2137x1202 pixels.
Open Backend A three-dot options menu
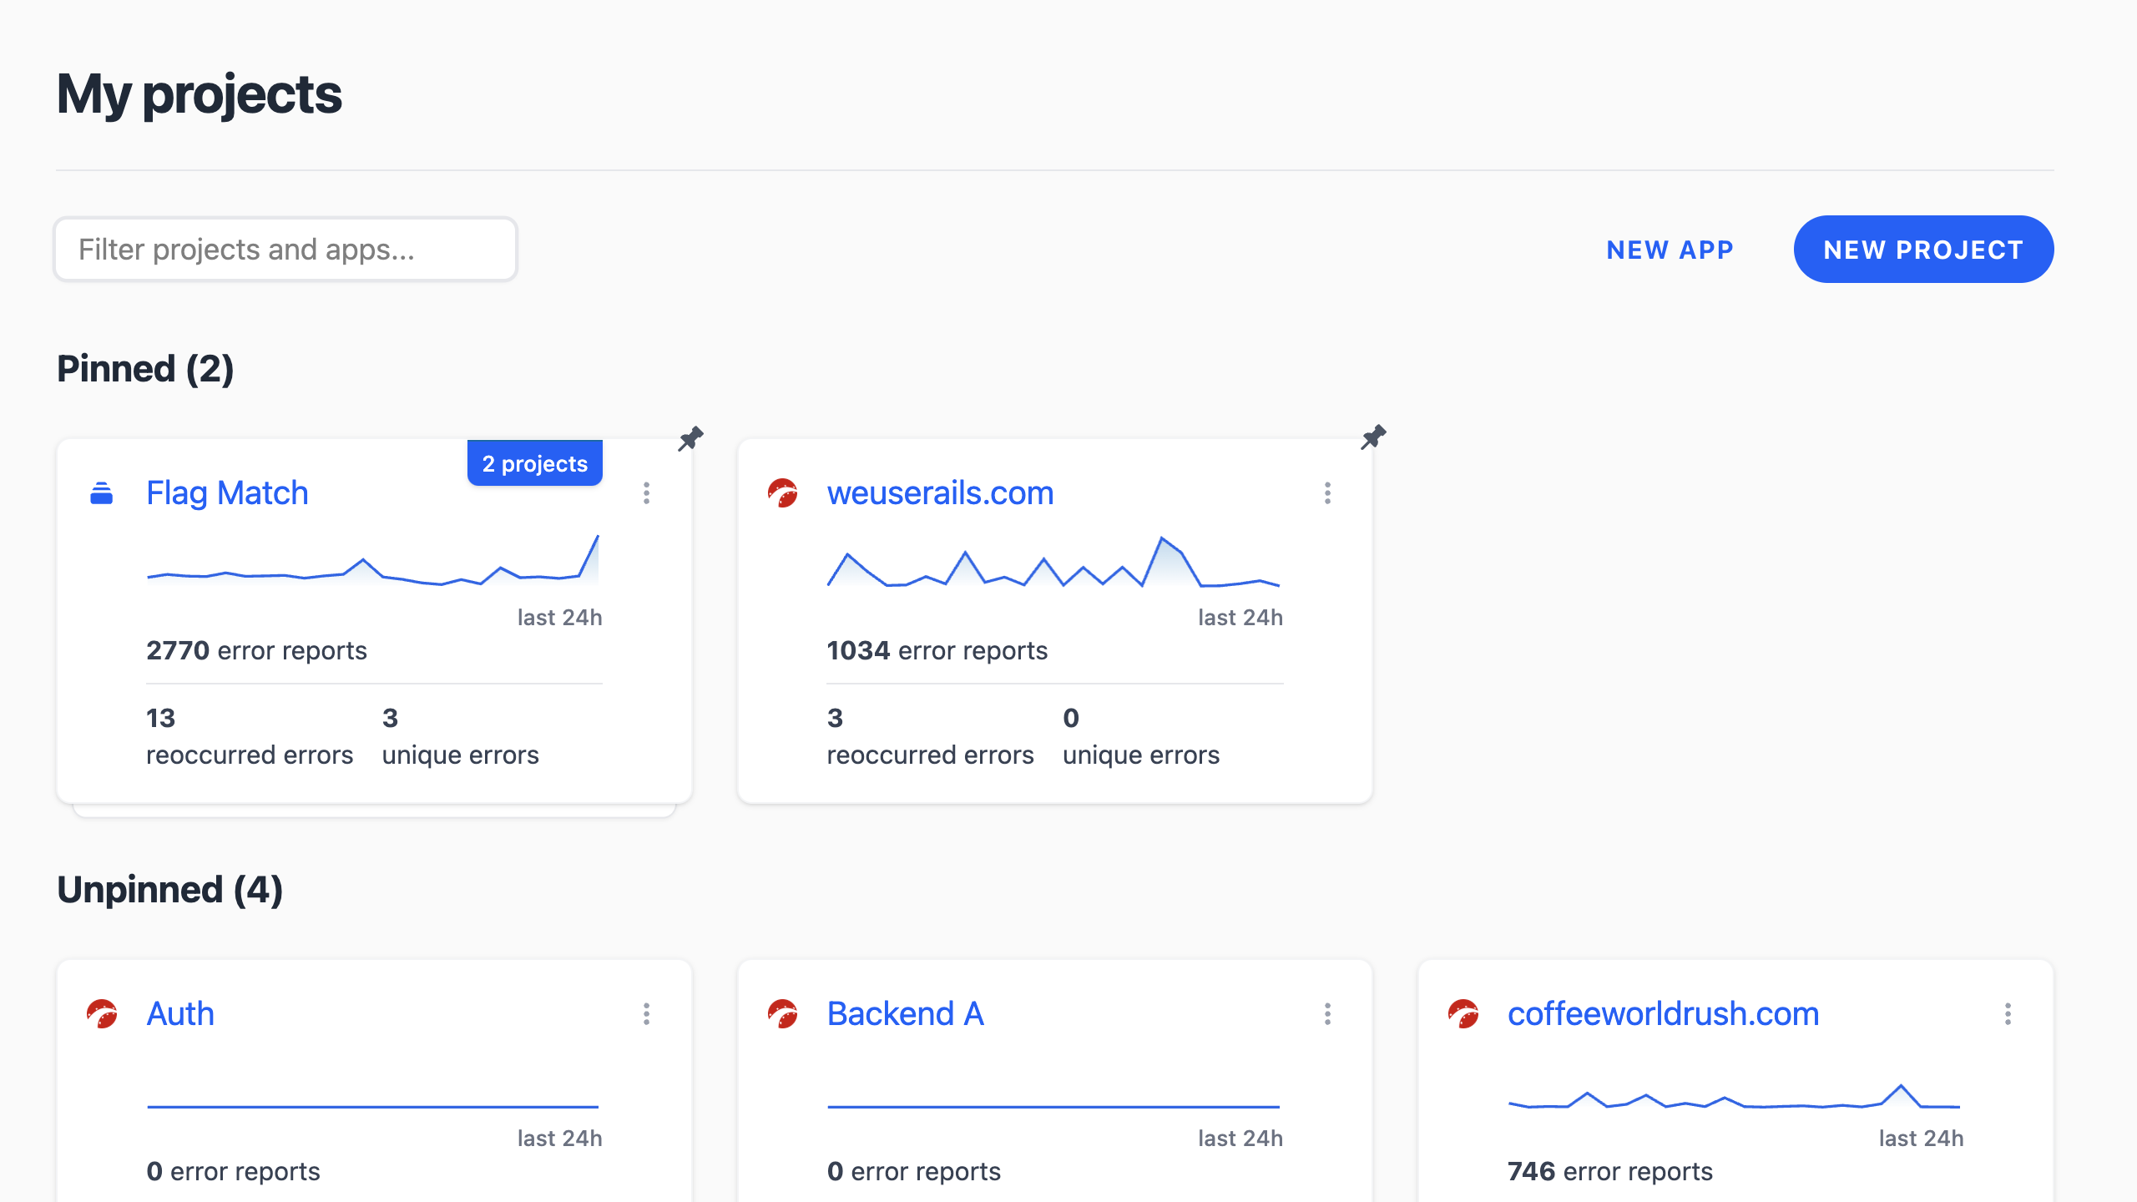tap(1327, 1014)
